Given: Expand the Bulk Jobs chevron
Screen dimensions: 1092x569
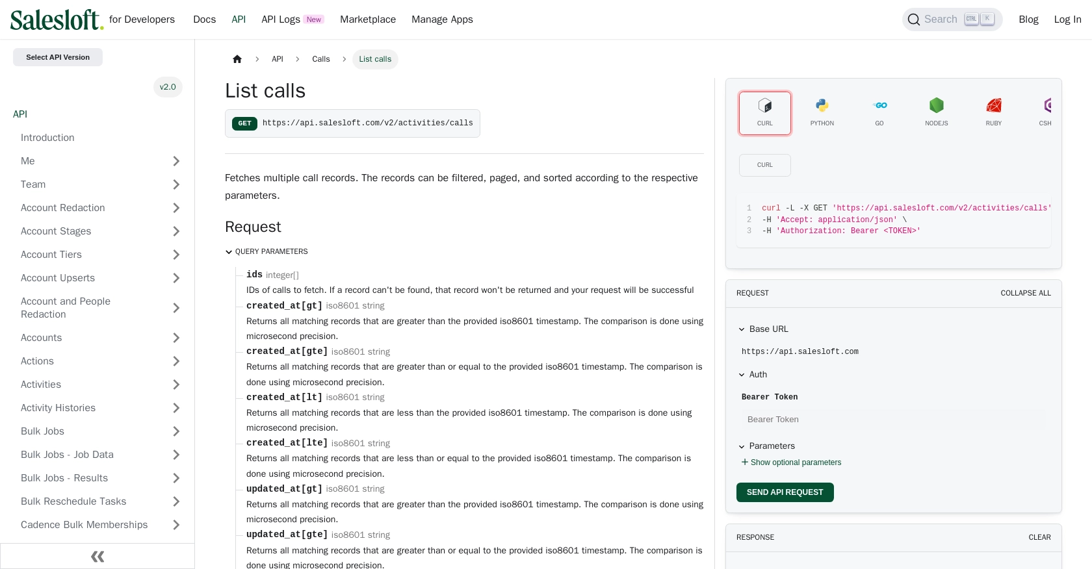Looking at the screenshot, I should [176, 431].
